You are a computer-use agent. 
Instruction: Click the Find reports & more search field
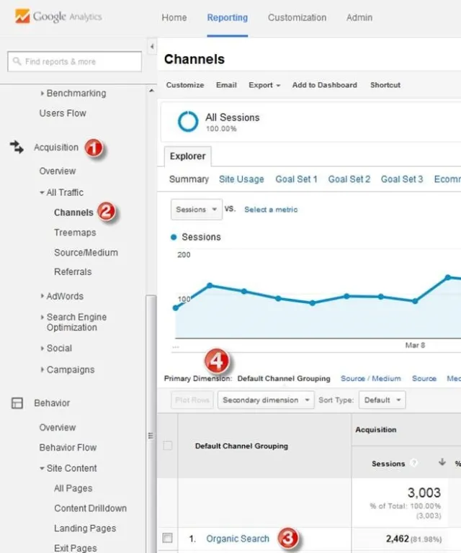(74, 61)
